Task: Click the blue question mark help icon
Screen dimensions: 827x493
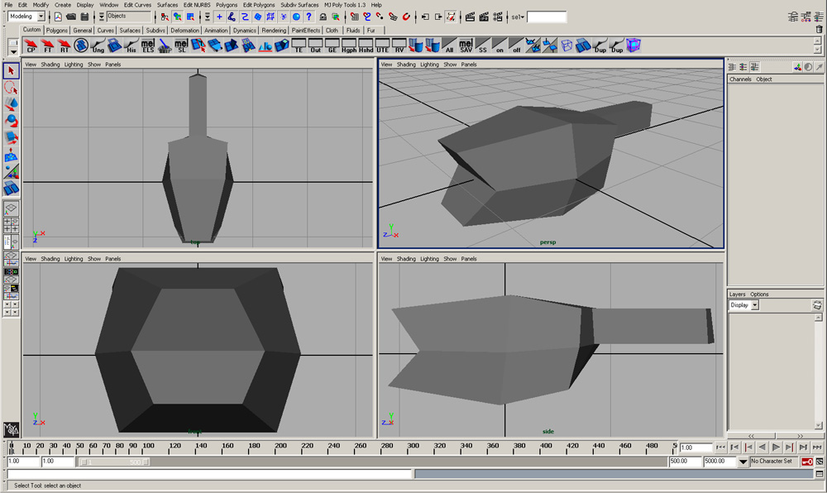Action: tap(309, 17)
